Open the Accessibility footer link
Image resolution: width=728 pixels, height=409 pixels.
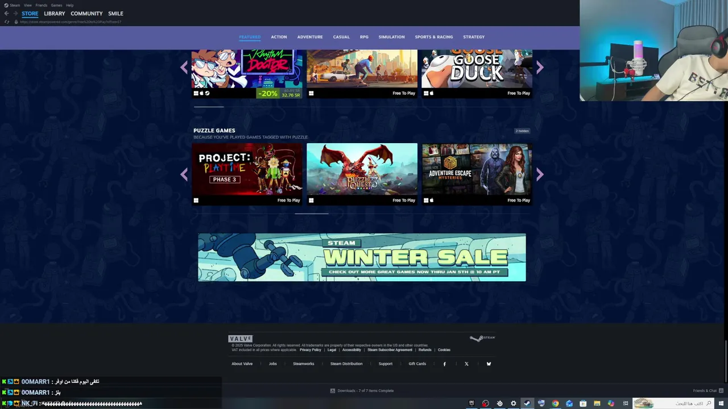pos(351,350)
